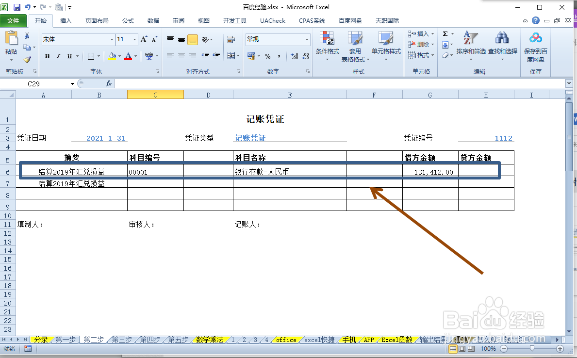The image size is (577, 358).
Task: Expand the font size dropdown
Action: click(x=133, y=39)
